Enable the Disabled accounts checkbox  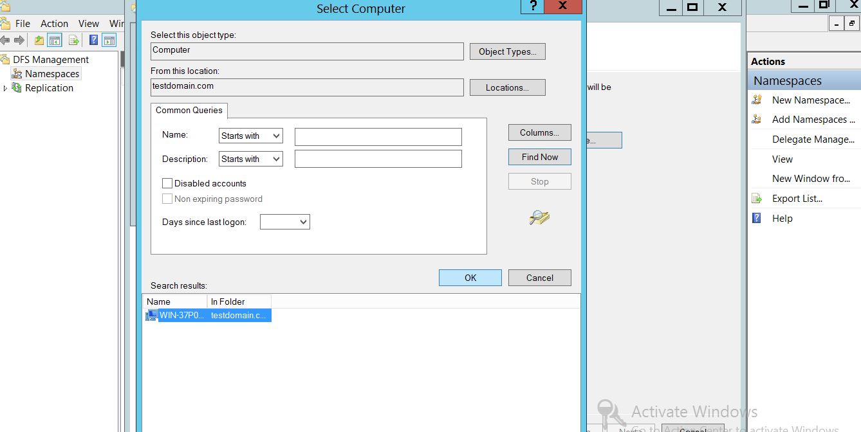(167, 183)
